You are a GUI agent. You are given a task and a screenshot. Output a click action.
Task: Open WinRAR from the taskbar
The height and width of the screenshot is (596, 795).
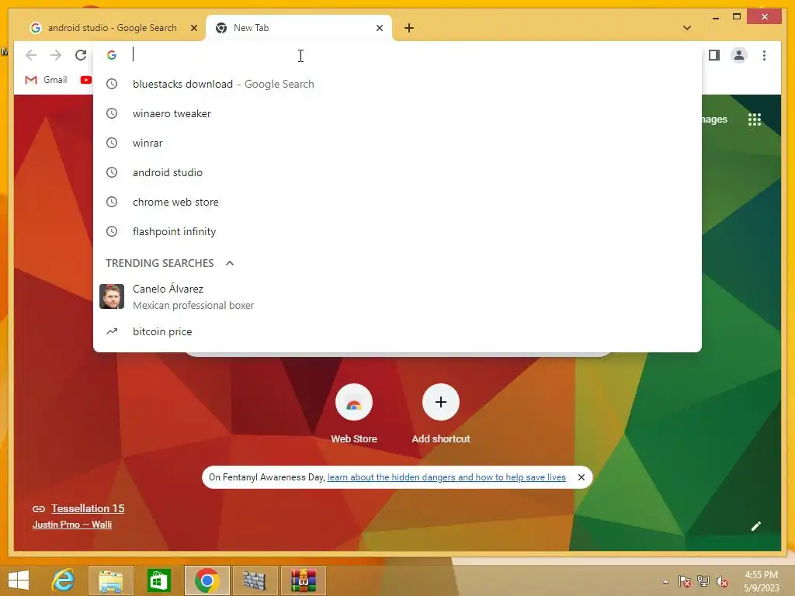[304, 580]
